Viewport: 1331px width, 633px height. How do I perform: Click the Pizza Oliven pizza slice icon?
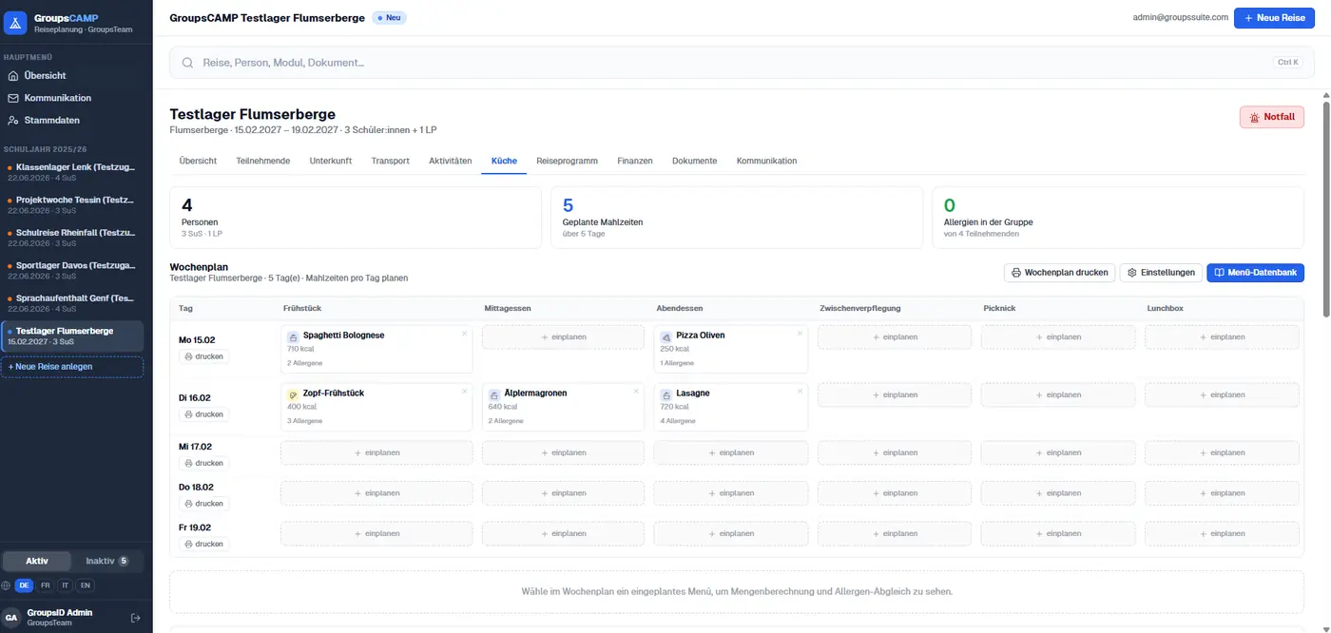tap(666, 336)
